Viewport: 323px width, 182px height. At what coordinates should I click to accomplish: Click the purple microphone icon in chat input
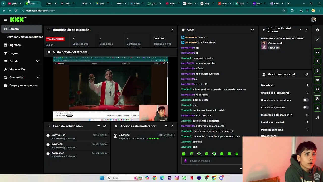185,161
